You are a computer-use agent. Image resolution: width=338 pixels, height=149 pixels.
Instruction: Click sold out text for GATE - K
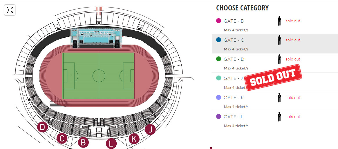(293, 98)
